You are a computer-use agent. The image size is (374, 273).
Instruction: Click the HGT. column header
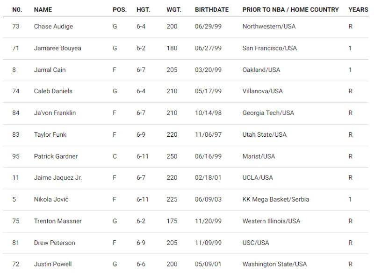point(144,9)
